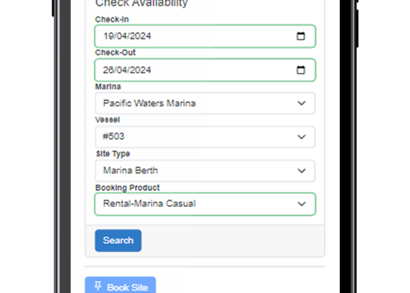Open the Check-In calendar picker icon

[300, 36]
